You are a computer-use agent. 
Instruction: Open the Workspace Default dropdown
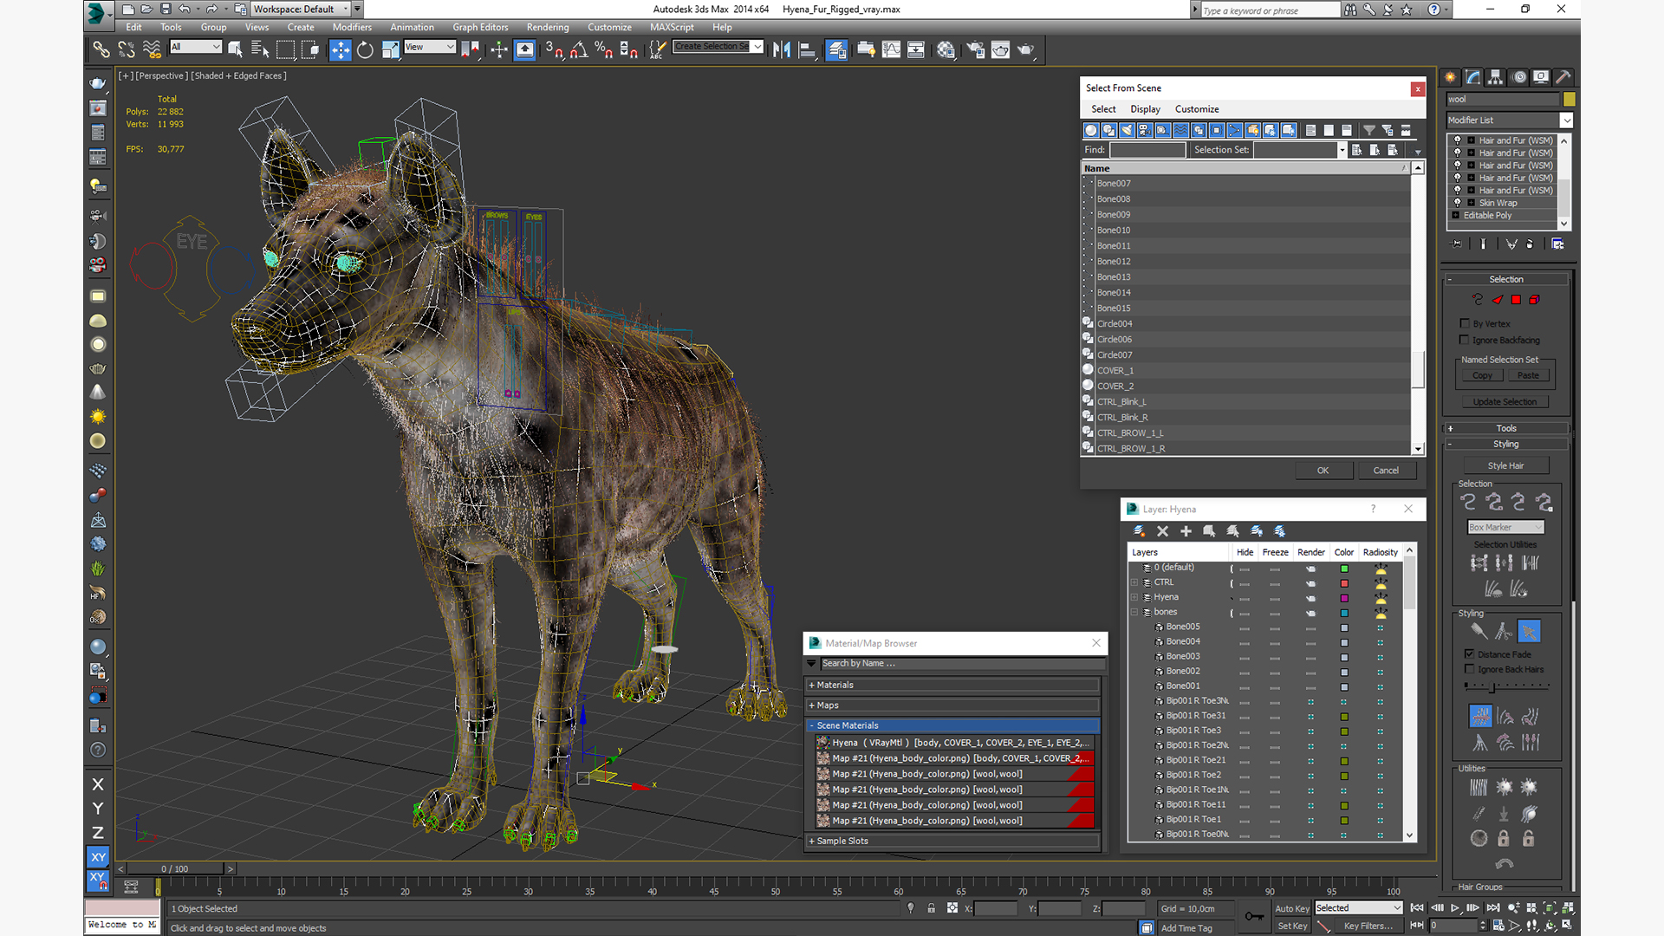tap(300, 10)
